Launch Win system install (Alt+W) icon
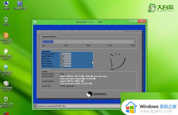Viewport: 178px width, 115px height. (x=6, y=70)
